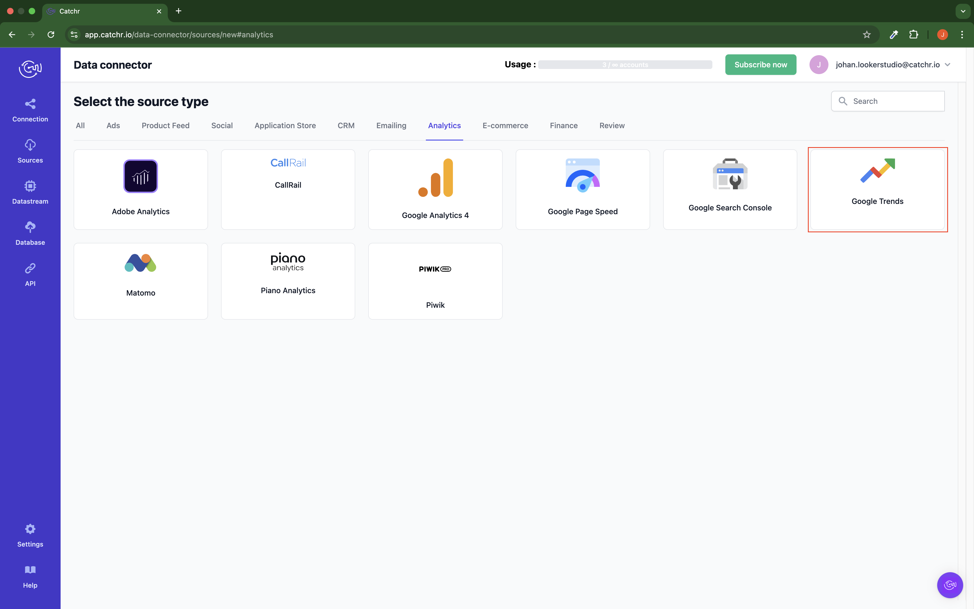Select the Piano Analytics source card
This screenshot has width=974, height=609.
[x=288, y=281]
